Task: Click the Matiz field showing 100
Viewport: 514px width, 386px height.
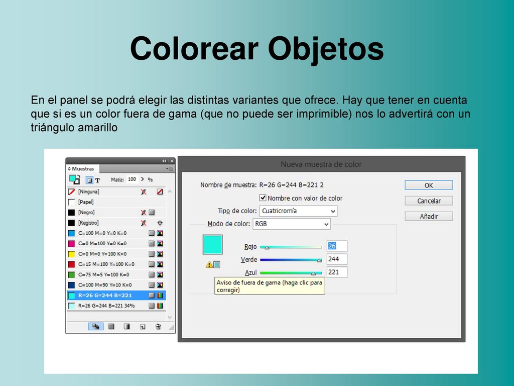Action: point(132,179)
